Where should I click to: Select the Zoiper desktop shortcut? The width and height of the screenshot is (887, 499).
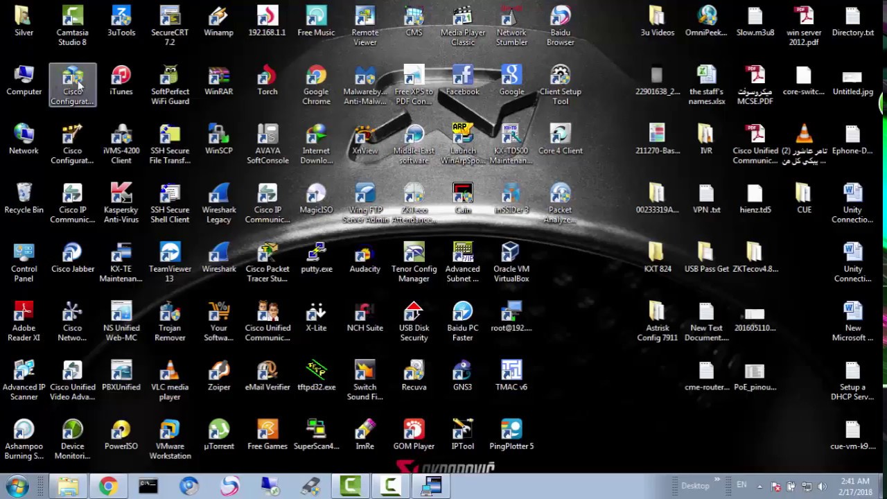point(218,376)
